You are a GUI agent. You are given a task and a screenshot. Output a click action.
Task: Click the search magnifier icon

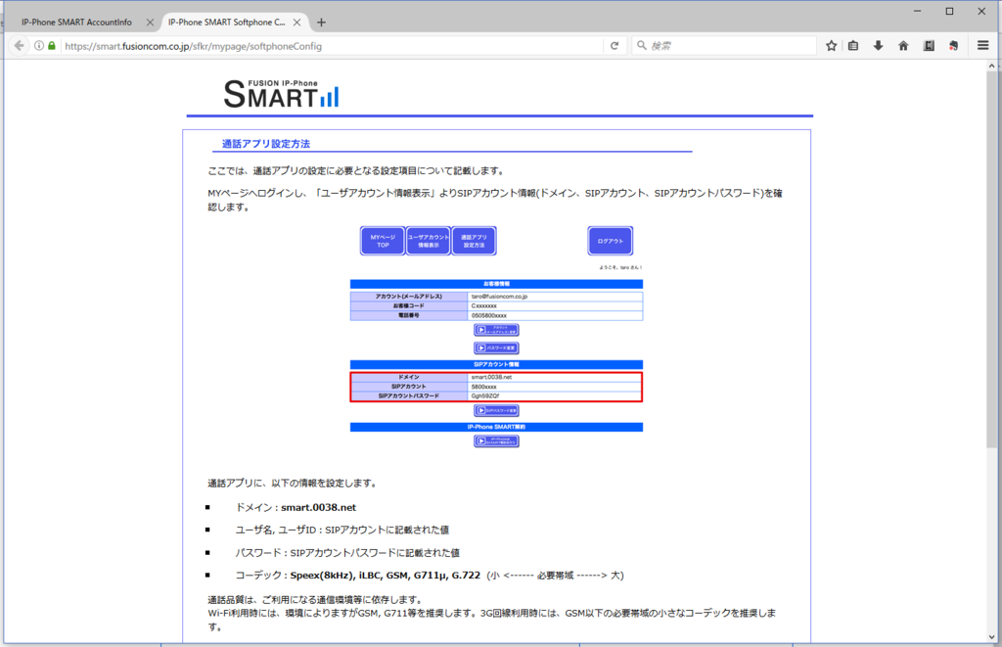click(642, 45)
